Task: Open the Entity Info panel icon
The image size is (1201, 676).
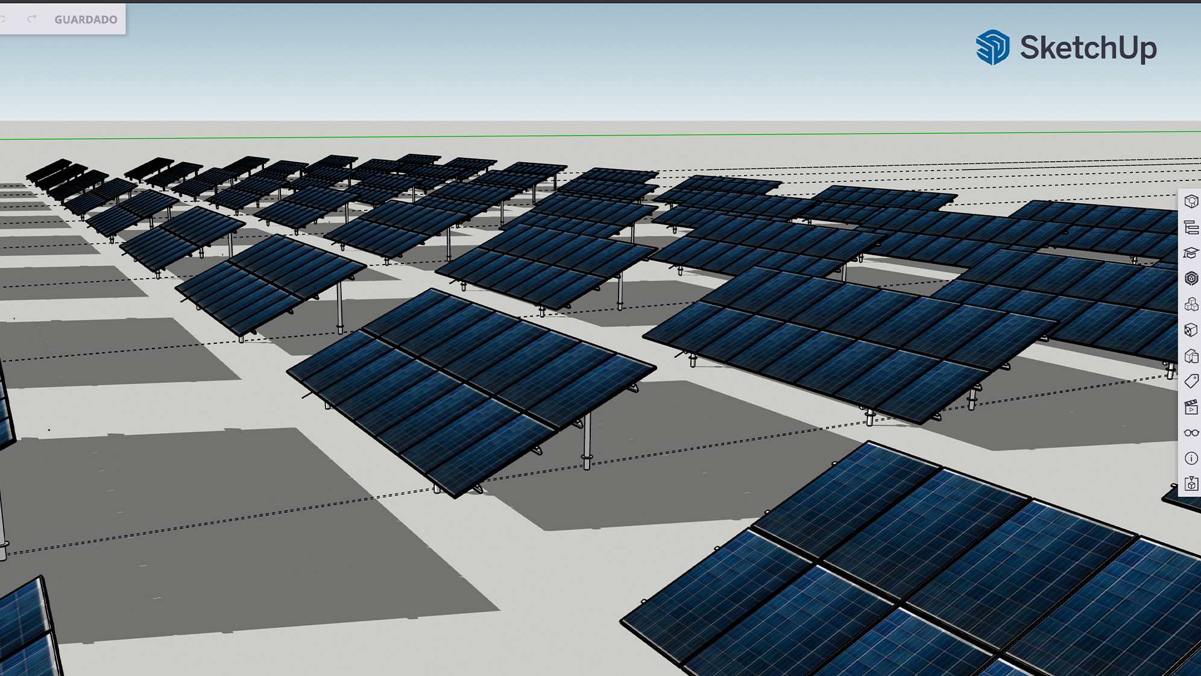Action: pos(1191,201)
